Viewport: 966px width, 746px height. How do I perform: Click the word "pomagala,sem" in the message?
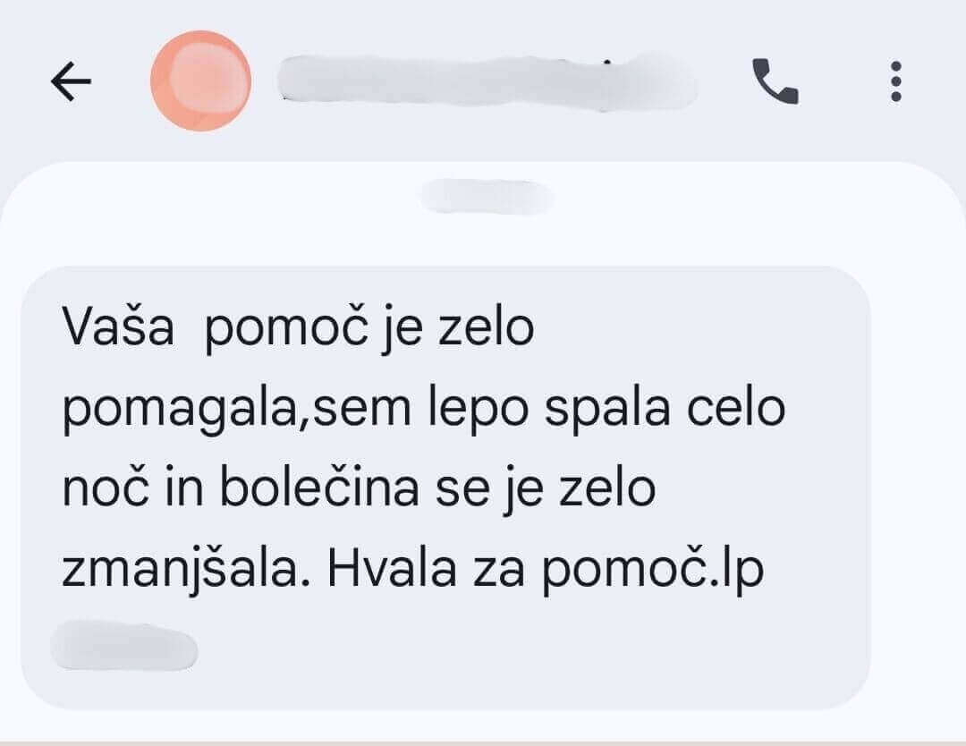click(x=236, y=411)
